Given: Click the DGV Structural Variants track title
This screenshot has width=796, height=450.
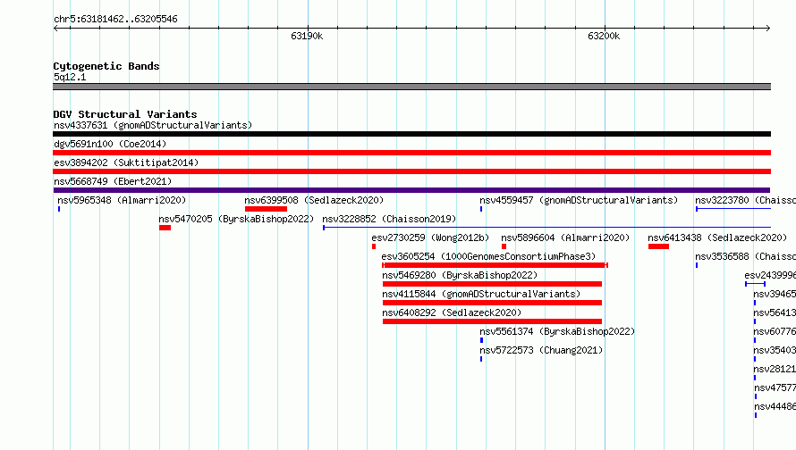Looking at the screenshot, I should [125, 114].
